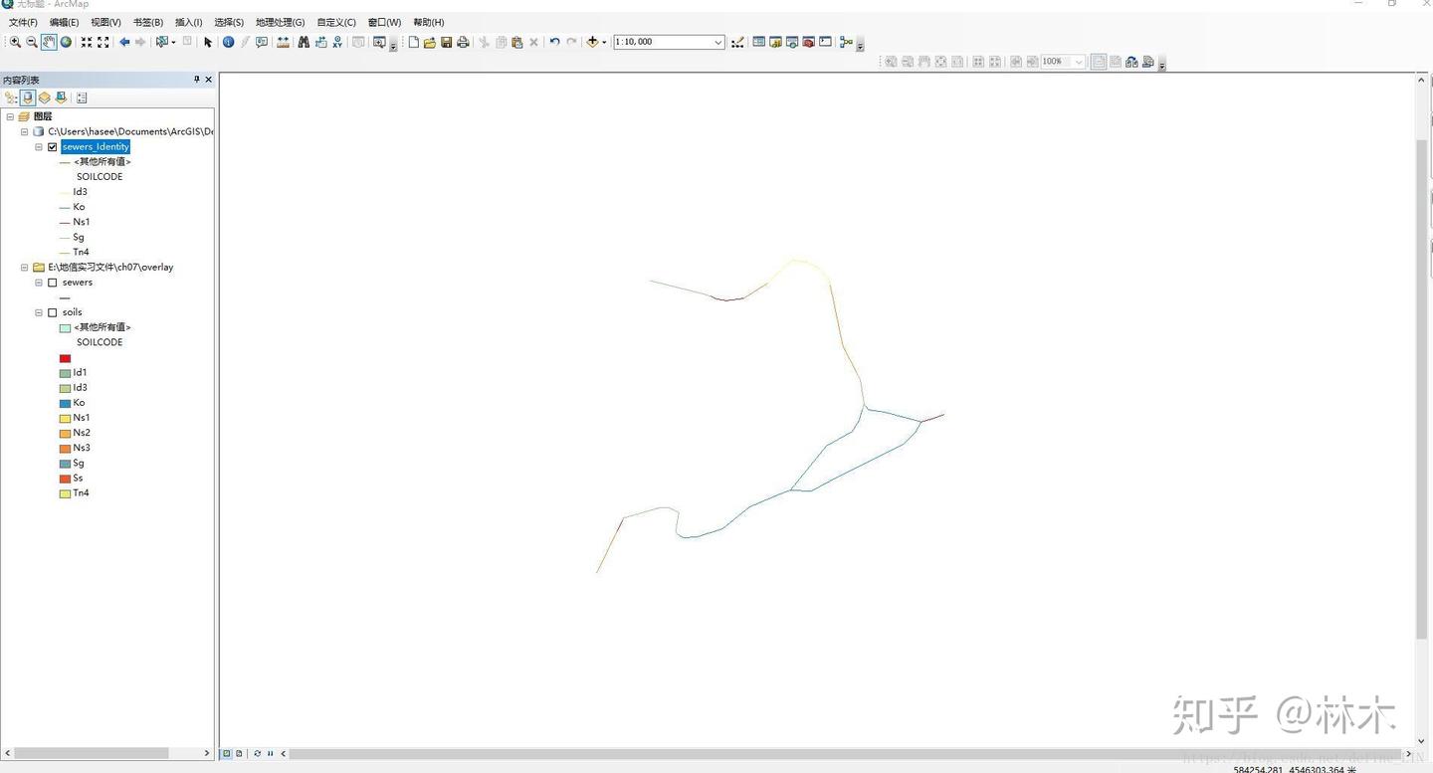The width and height of the screenshot is (1433, 773).
Task: Select the Zoom Out tool
Action: click(x=32, y=42)
